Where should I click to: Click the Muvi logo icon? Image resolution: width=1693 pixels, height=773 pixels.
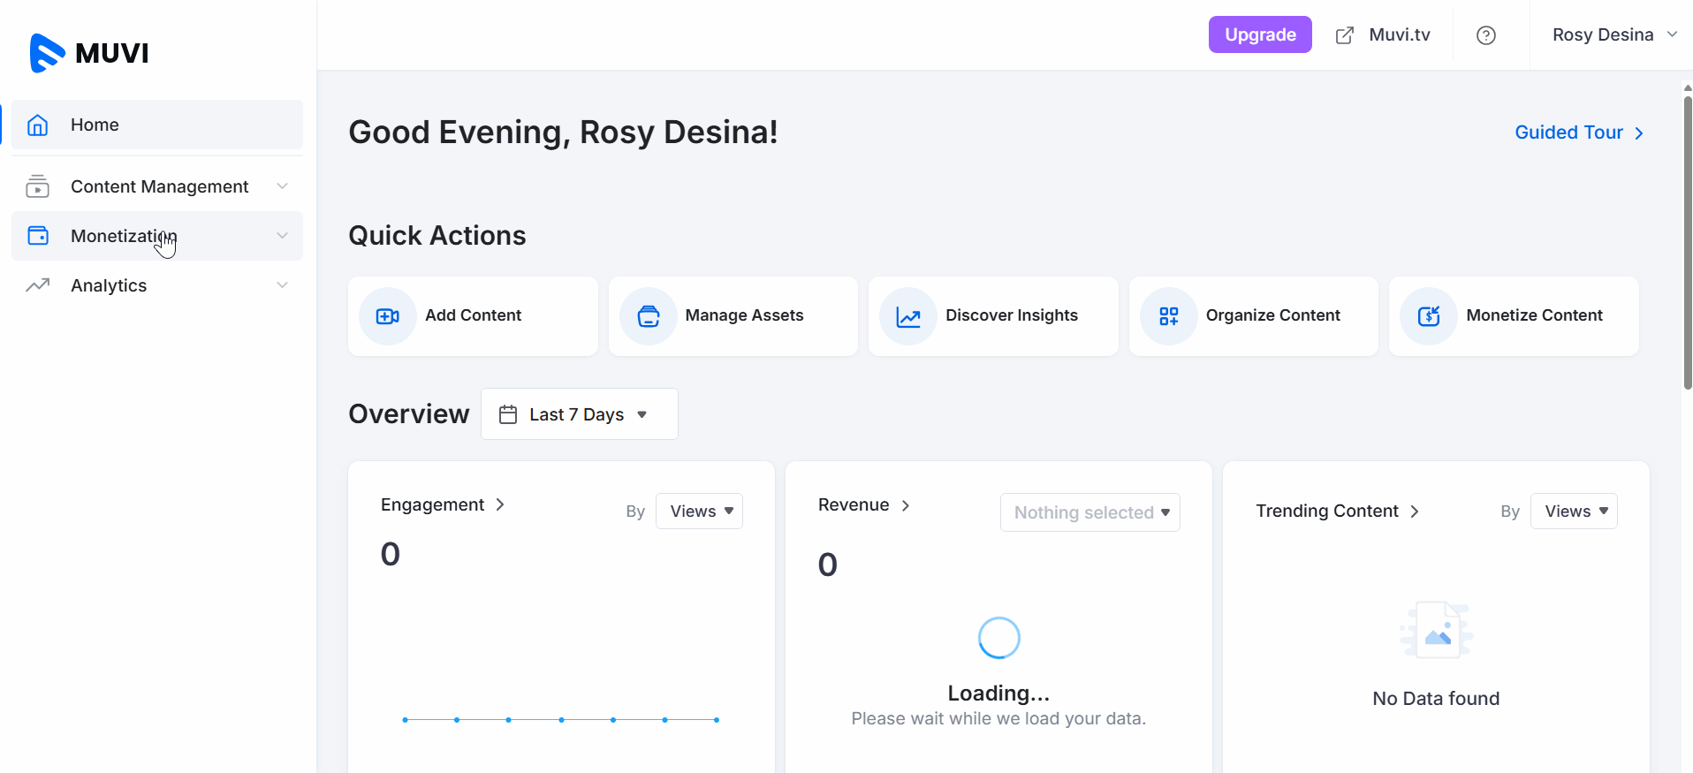click(x=48, y=53)
